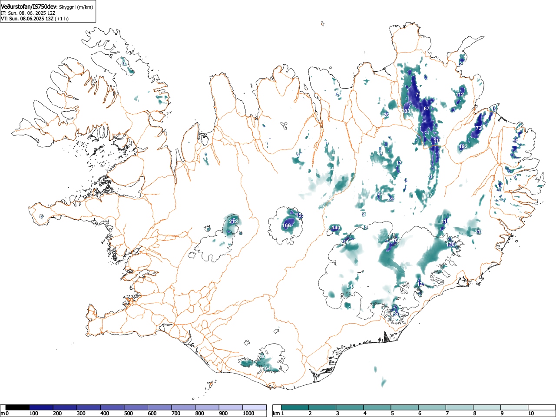
Task: Click the visibility value '140' on the map
Action: coord(336,228)
